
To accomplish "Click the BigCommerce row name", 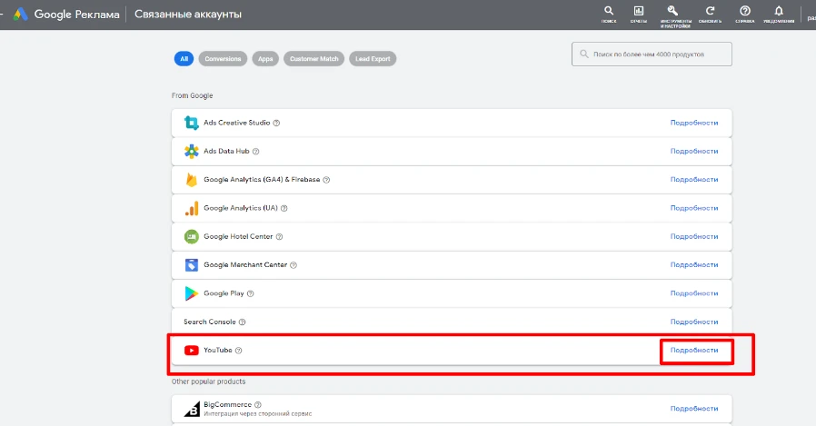I will (x=227, y=405).
